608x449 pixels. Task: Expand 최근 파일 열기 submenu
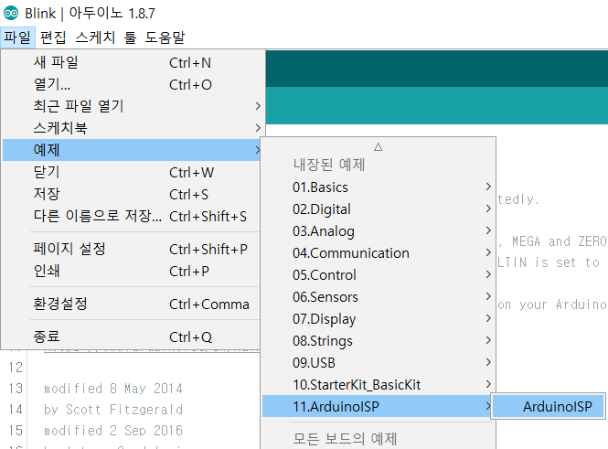[131, 106]
